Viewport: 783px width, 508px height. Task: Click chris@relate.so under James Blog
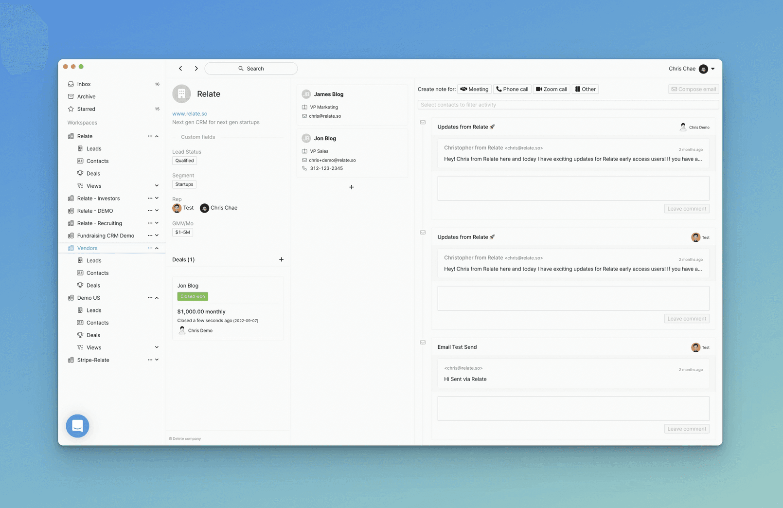click(325, 116)
